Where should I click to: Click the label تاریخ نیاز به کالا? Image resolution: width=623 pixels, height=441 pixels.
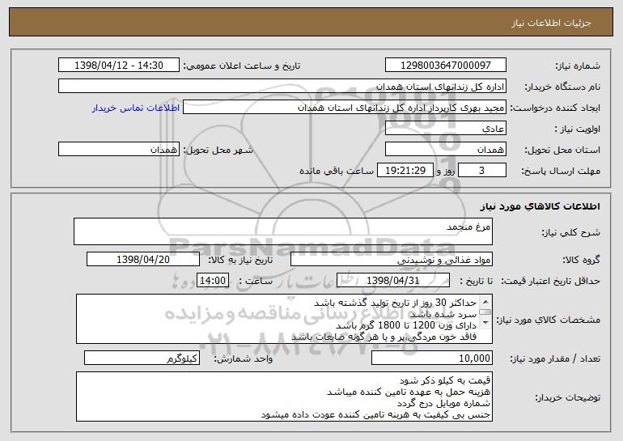pyautogui.click(x=240, y=261)
